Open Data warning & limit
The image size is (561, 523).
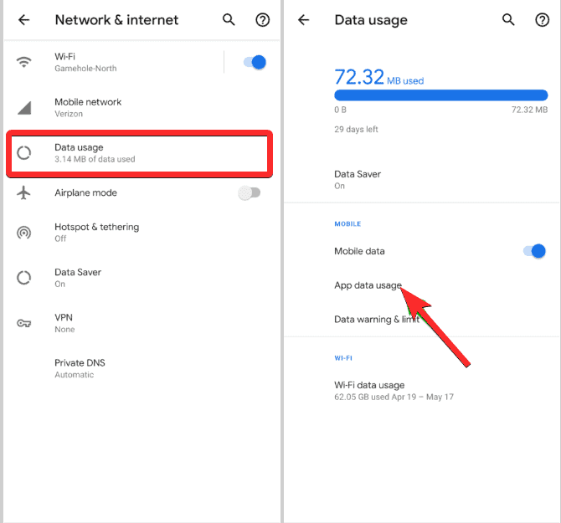[x=421, y=319]
